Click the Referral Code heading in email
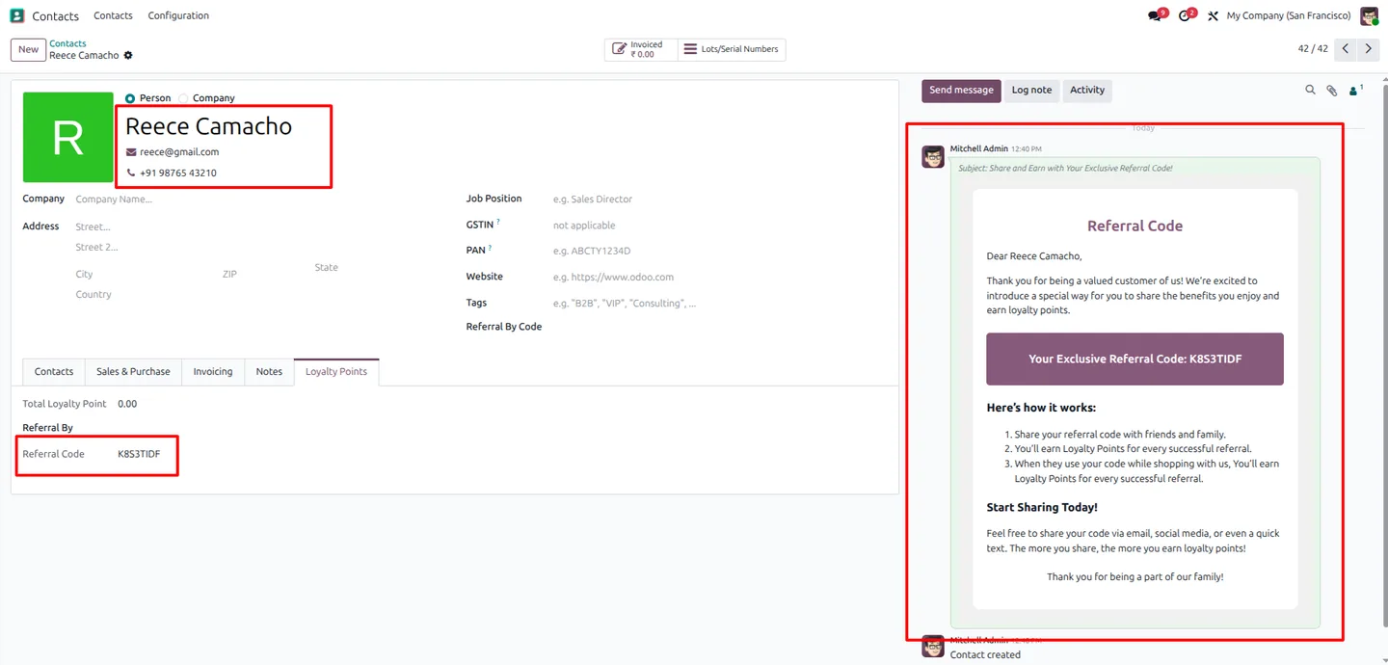 click(1134, 226)
